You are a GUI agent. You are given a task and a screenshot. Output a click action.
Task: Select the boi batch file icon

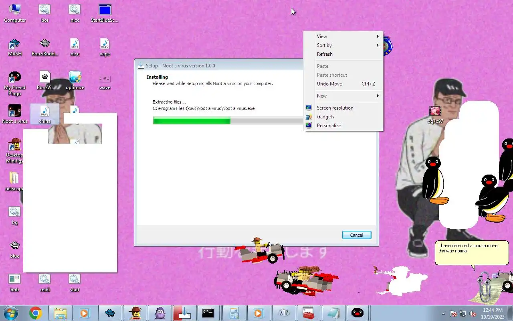(44, 13)
